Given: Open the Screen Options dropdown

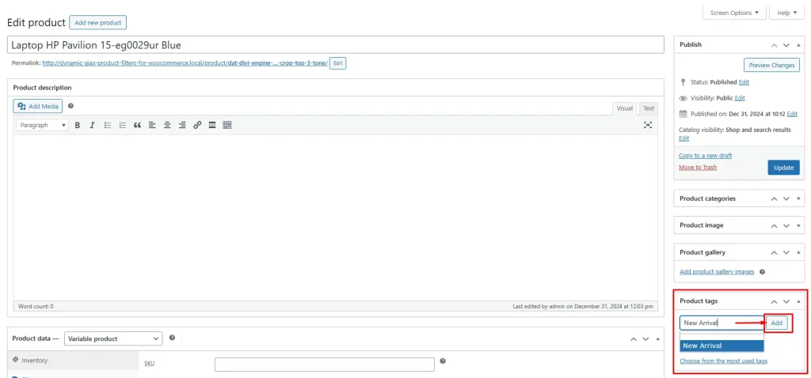Looking at the screenshot, I should point(734,13).
